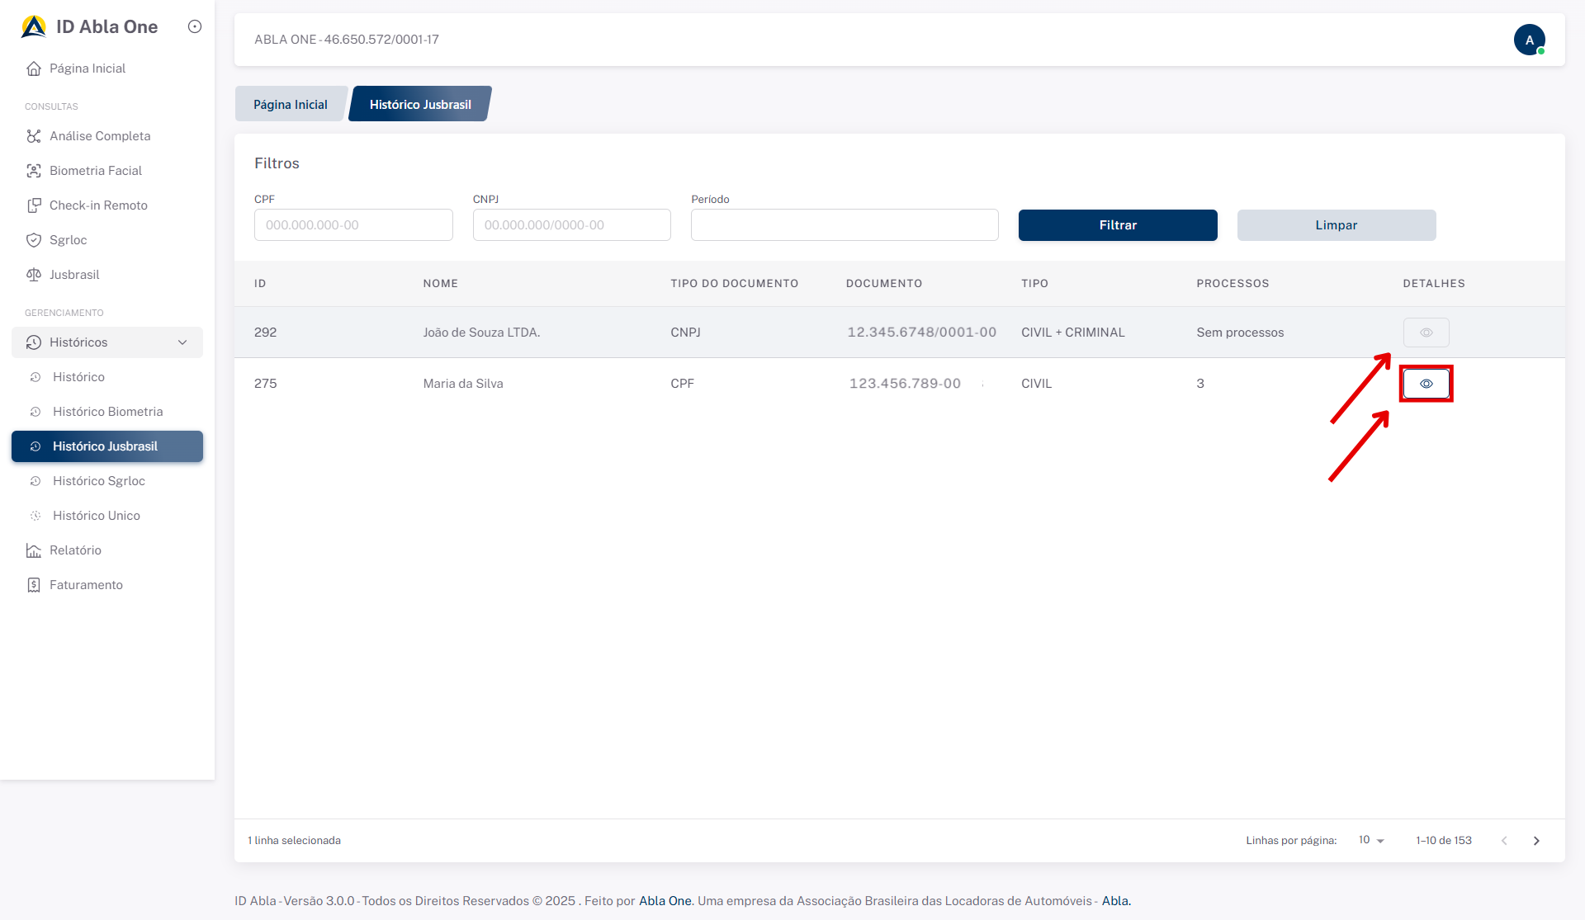Viewport: 1585px width, 920px height.
Task: Open the Relatório chart item
Action: click(75, 550)
